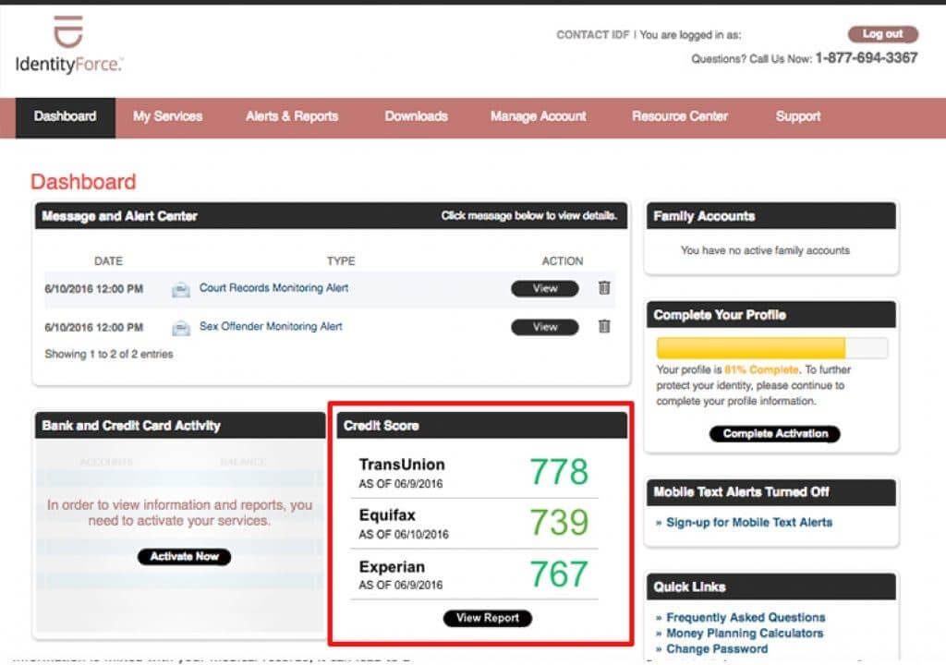Open Sex Offender Monitoring Alert link
This screenshot has width=946, height=665.
(271, 326)
